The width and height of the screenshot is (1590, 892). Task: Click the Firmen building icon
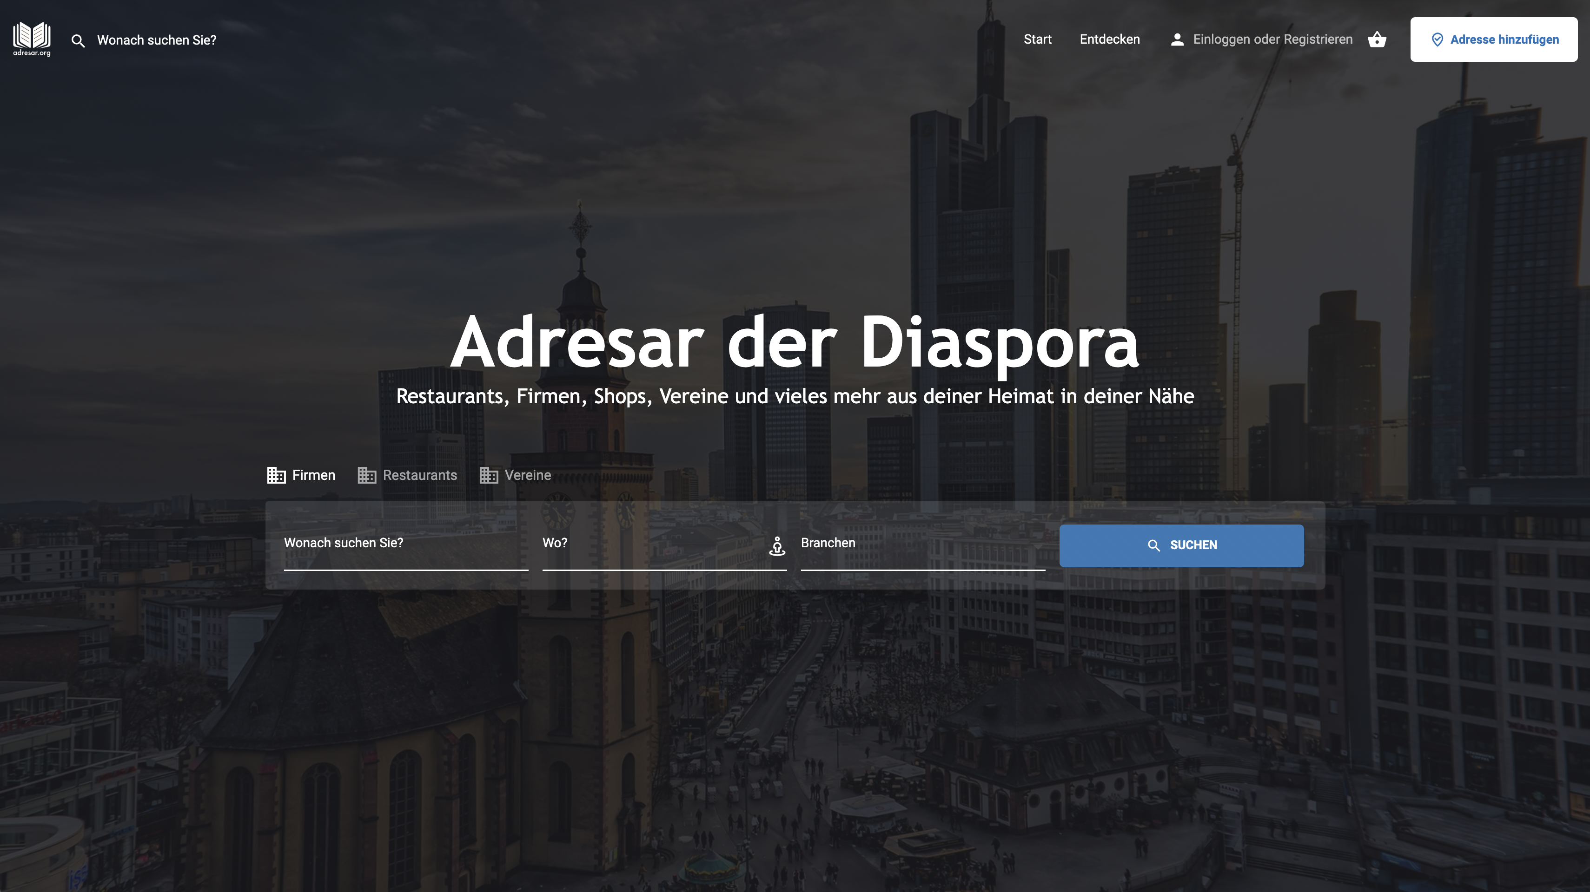coord(276,475)
